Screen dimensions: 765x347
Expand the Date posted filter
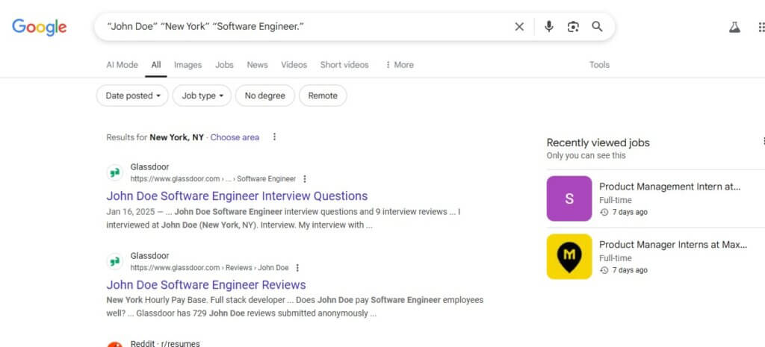click(x=132, y=96)
